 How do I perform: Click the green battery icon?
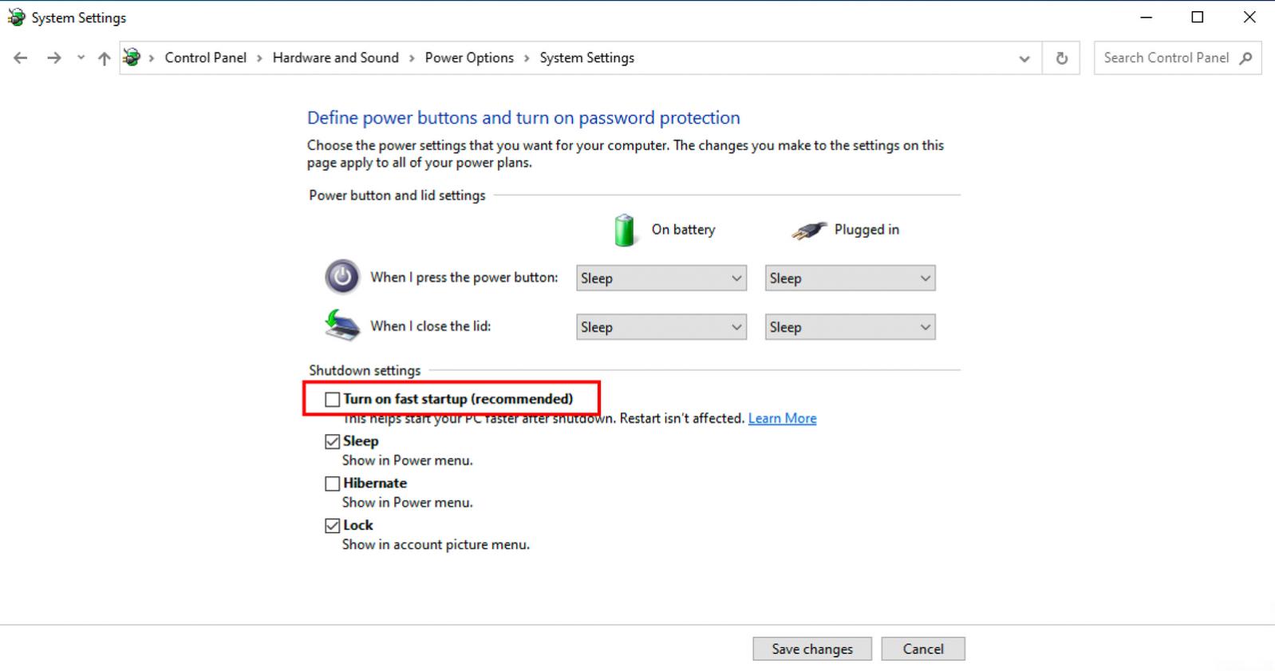tap(624, 230)
